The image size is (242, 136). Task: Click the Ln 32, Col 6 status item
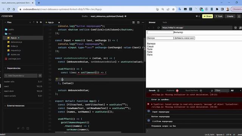(x=209, y=134)
